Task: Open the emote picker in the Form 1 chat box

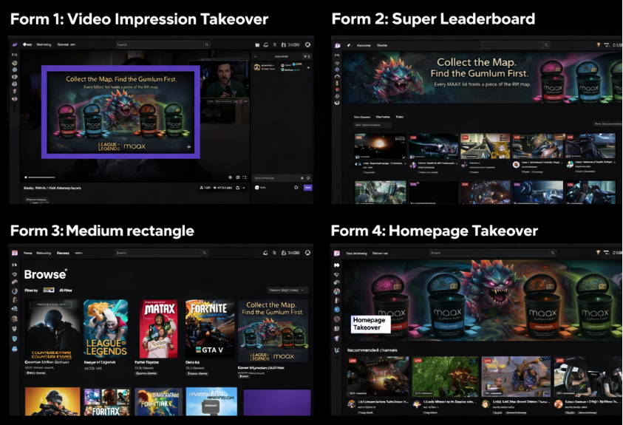Action: tap(308, 178)
